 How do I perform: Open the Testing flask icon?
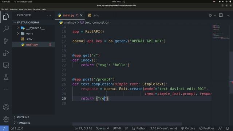[x=6, y=77]
